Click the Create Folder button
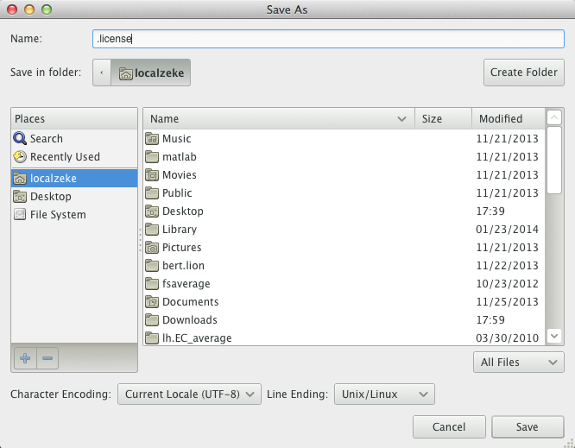Viewport: 575px width, 448px height. coord(524,73)
